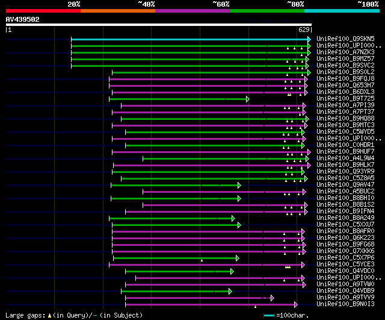
Task: Click the purple ~60% identity color segment
Action: coord(192,11)
